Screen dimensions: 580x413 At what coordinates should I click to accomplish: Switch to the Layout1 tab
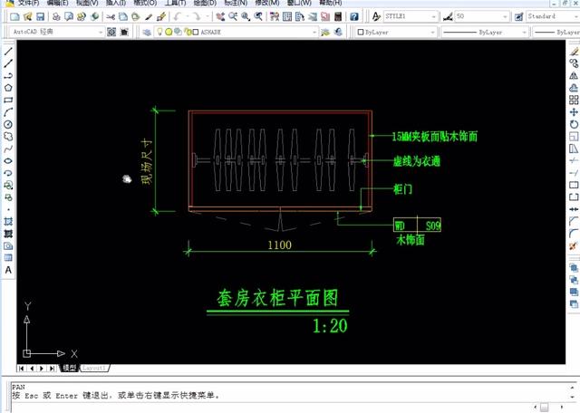click(94, 369)
